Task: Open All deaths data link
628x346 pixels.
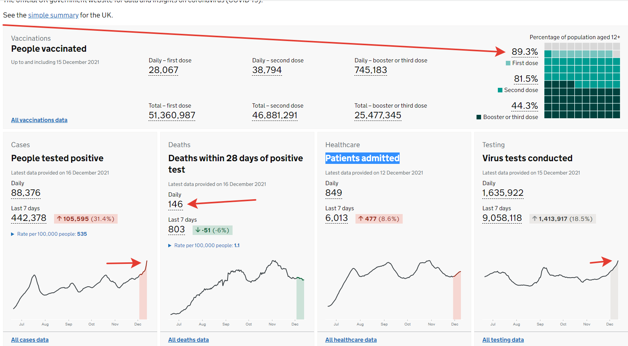Action: click(x=188, y=340)
